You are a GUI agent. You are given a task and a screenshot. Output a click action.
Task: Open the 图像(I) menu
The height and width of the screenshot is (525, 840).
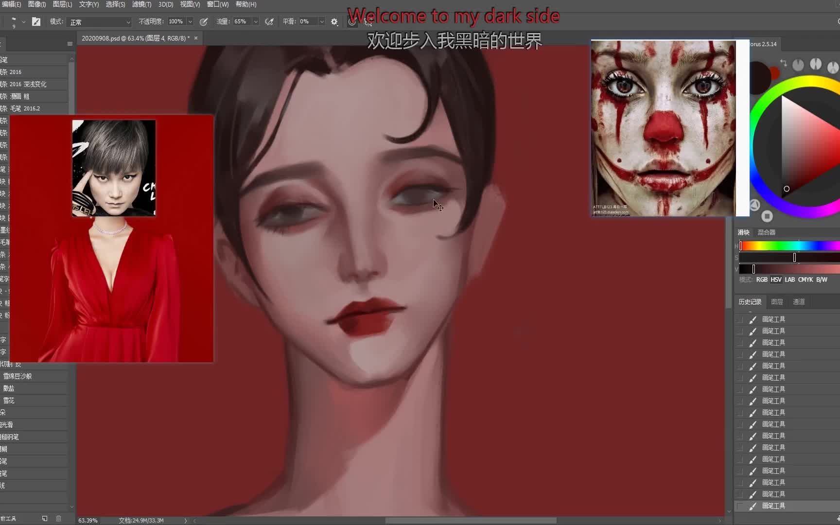[x=37, y=4]
